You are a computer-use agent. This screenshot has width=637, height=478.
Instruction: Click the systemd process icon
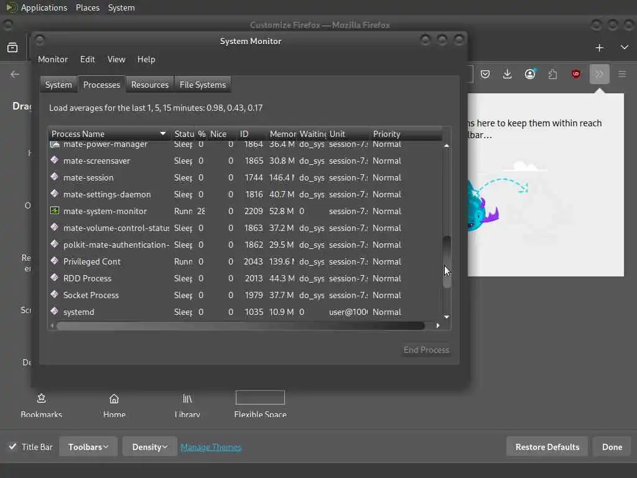[55, 311]
